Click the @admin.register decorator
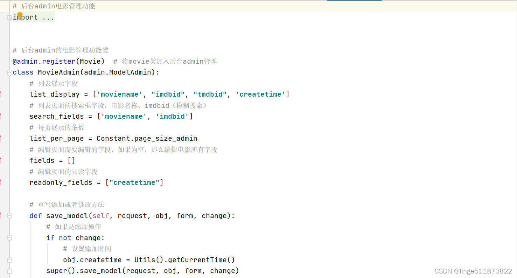 [x=44, y=61]
